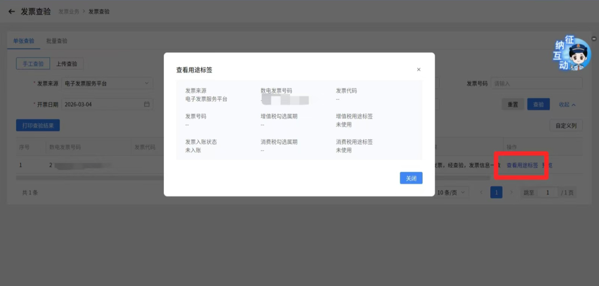Choose the 手工查验 mode option
This screenshot has width=599, height=286.
[x=33, y=64]
